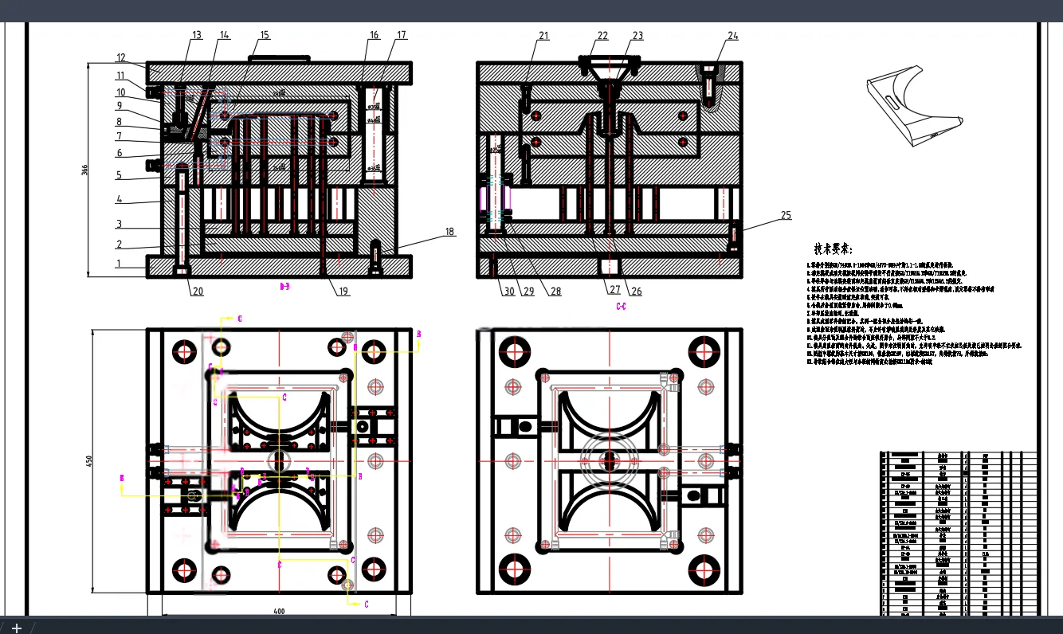
Task: Click part balloon number 8
Action: coord(119,122)
